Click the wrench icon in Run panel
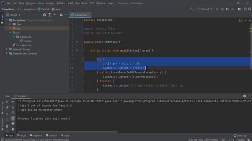The width and height of the screenshot is (252, 141). point(7,107)
